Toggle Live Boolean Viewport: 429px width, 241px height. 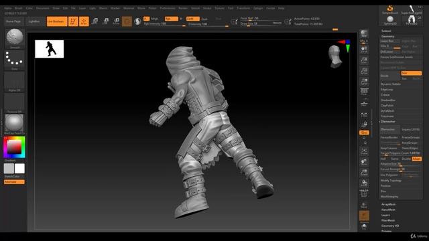(57, 21)
